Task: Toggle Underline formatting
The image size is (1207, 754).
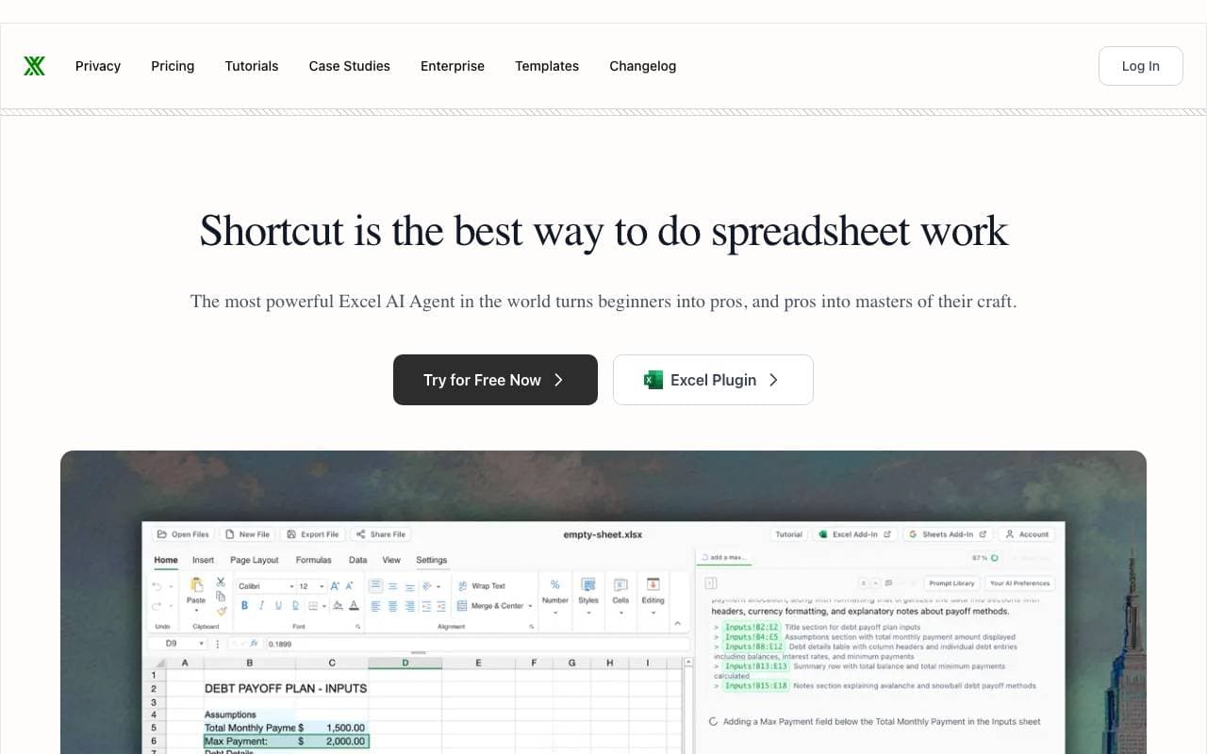Action: [278, 605]
